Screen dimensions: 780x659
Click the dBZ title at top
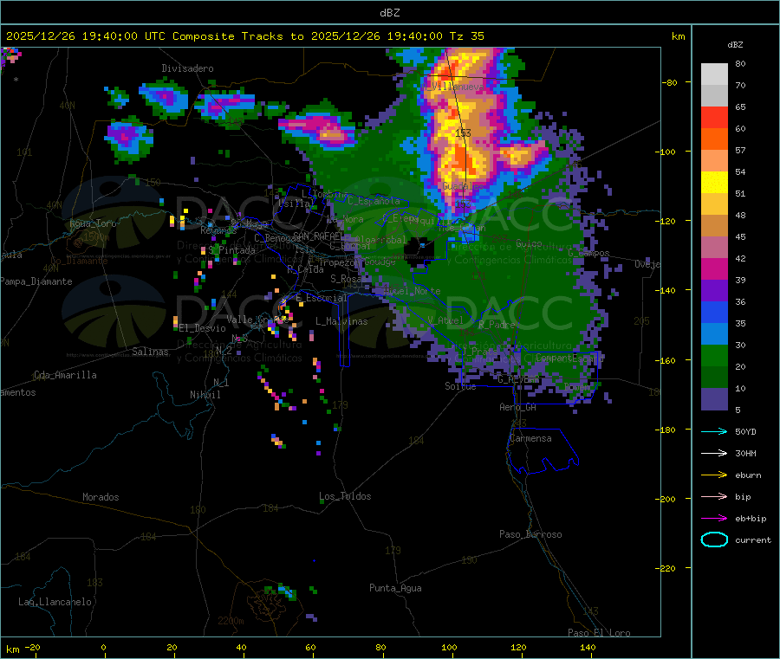coord(389,13)
